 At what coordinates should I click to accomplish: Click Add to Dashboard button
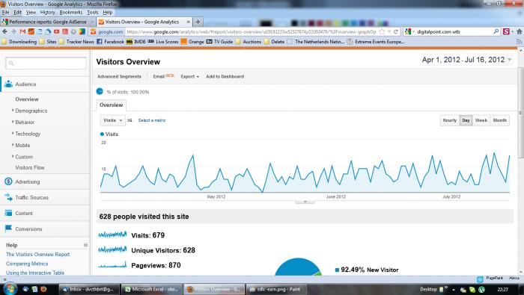pos(225,76)
